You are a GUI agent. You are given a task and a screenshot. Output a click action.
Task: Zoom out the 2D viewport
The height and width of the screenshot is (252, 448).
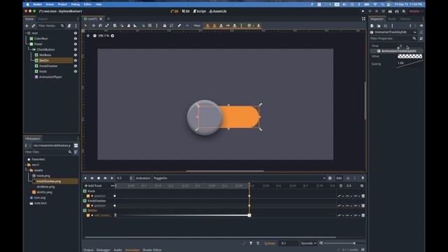tap(95, 36)
